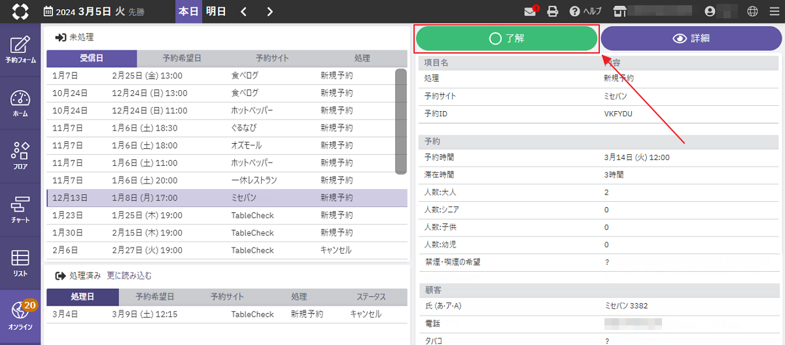Image resolution: width=785 pixels, height=345 pixels.
Task: Select the ぐるなび 1月6日 18:30 reservation row
Action: (x=226, y=127)
